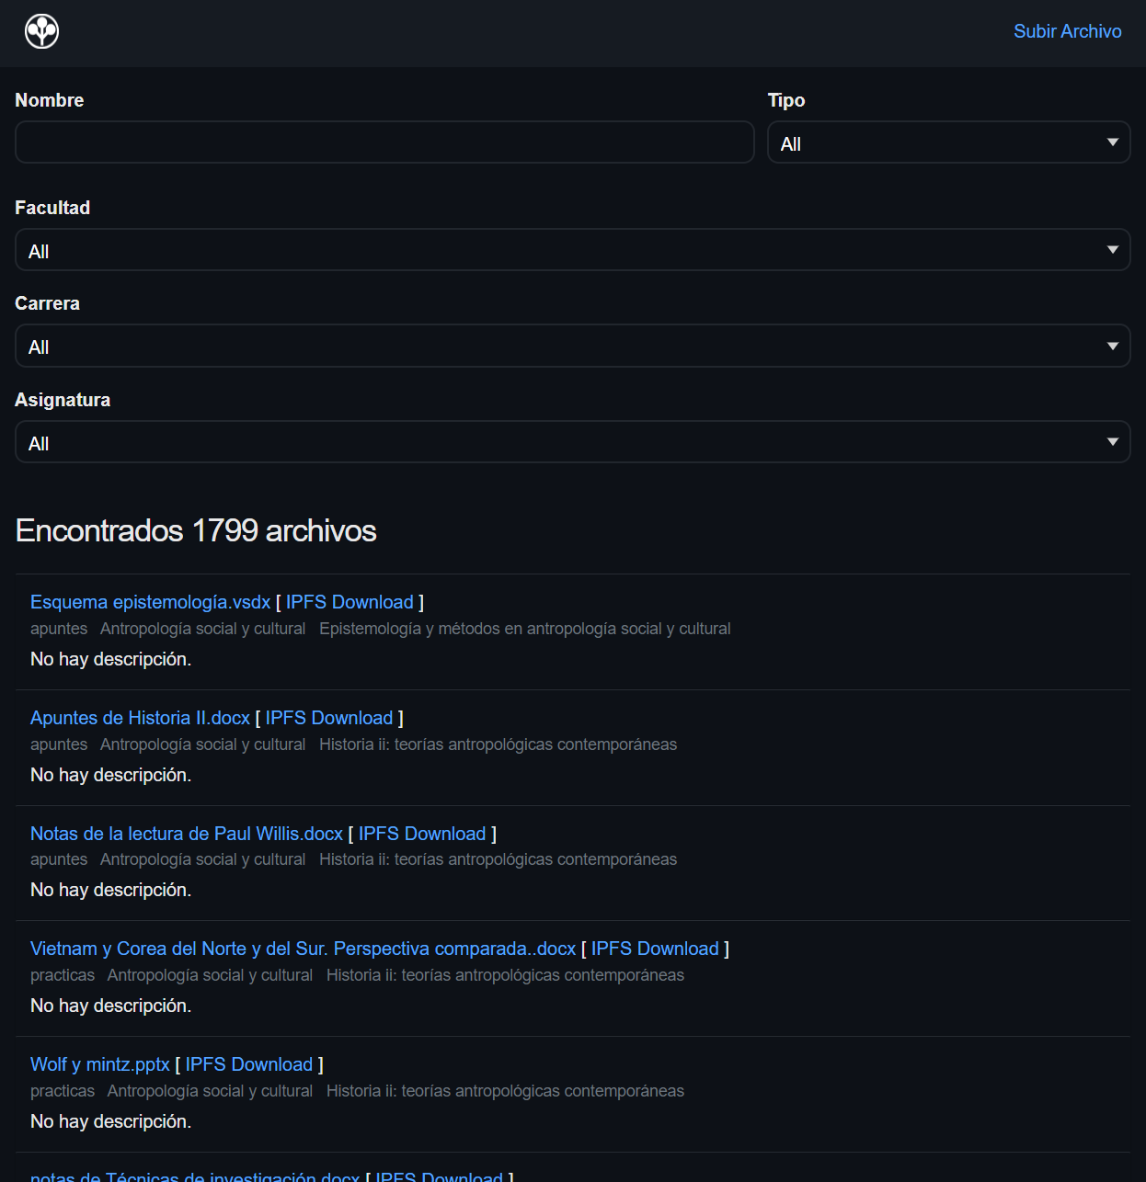The width and height of the screenshot is (1146, 1182).
Task: Open Apuntes de Historia II.docx
Action: 140,718
